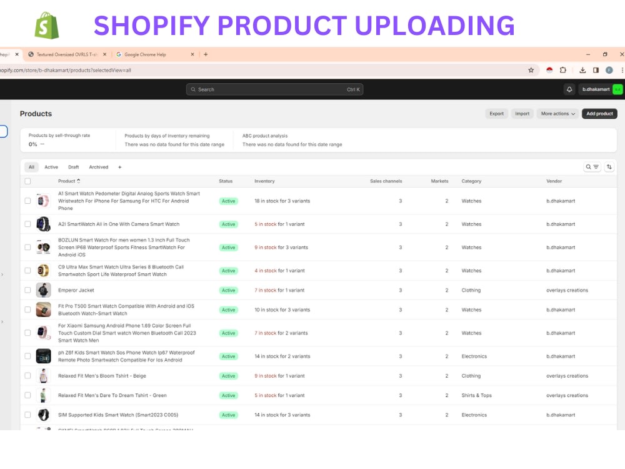Image resolution: width=625 pixels, height=469 pixels.
Task: Open the Chrome three-dot menu
Action: coord(622,70)
